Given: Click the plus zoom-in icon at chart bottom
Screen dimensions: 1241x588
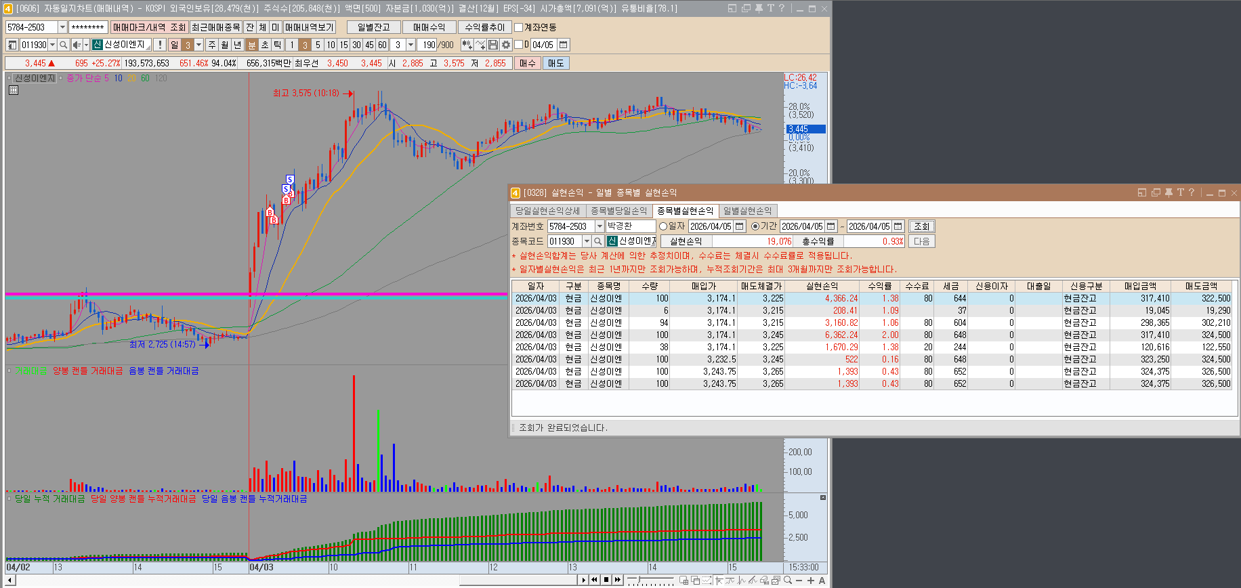Looking at the screenshot, I should [x=811, y=580].
